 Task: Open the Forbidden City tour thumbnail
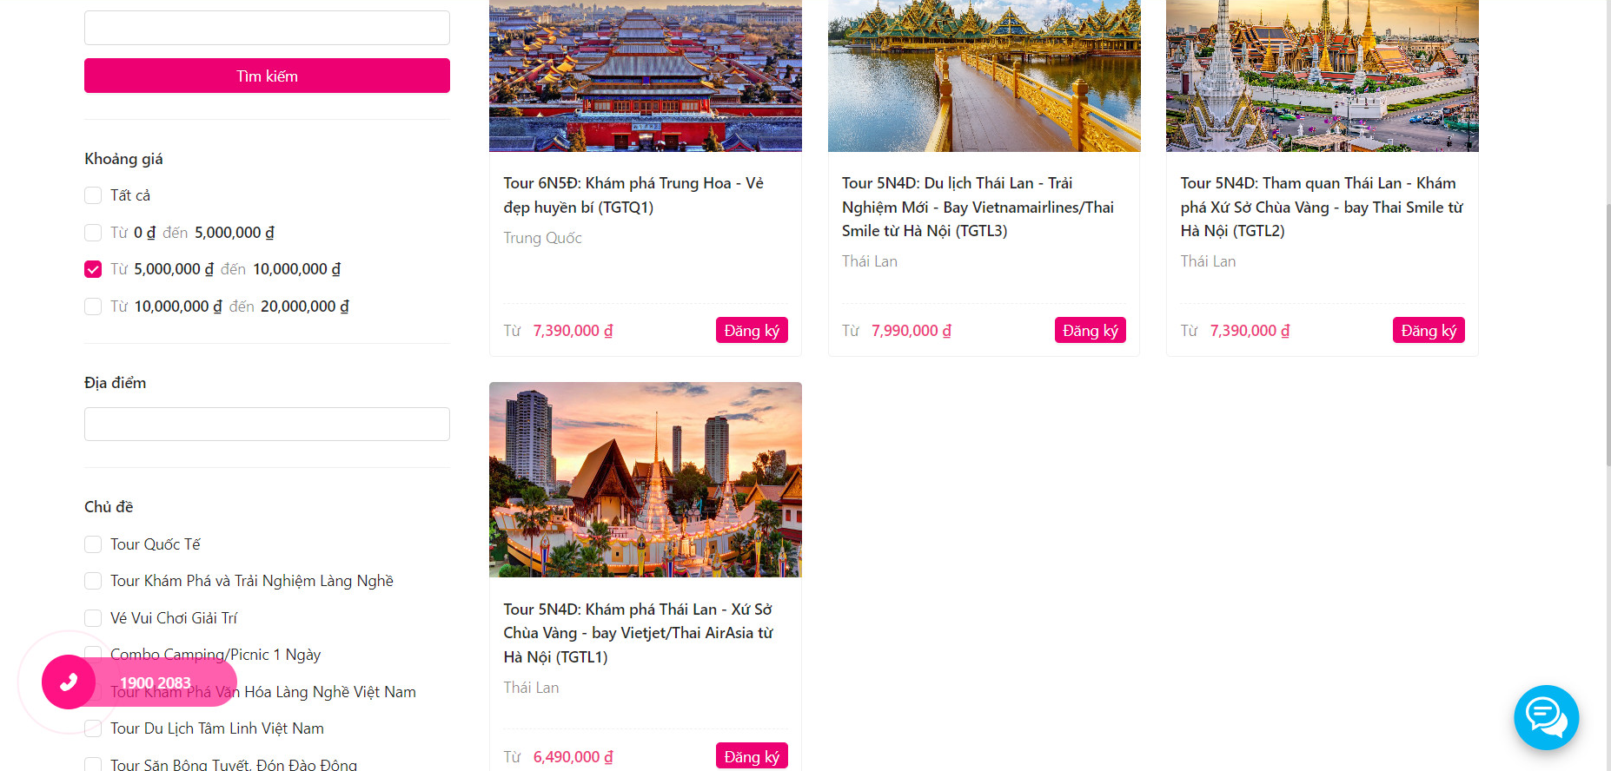pos(646,76)
